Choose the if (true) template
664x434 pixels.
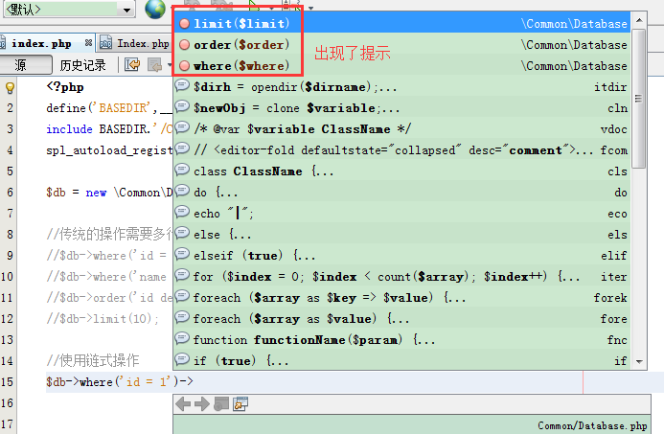401,360
